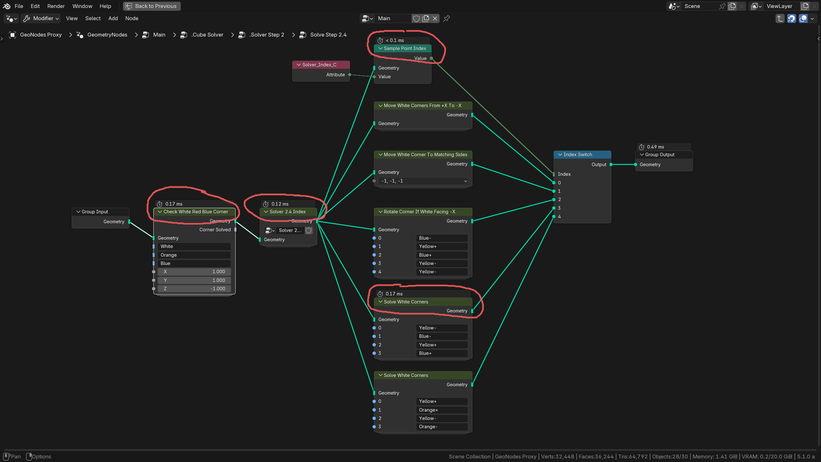Open the view layer browse icon
This screenshot has height=462, width=821.
(756, 6)
